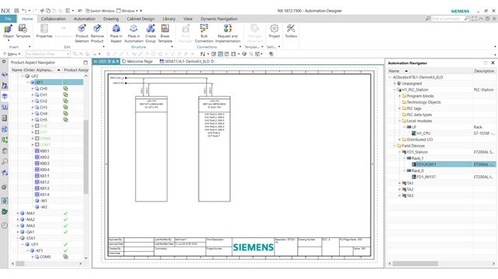The image size is (498, 279).
Task: Select the H1_CPU module row
Action: [x=424, y=133]
